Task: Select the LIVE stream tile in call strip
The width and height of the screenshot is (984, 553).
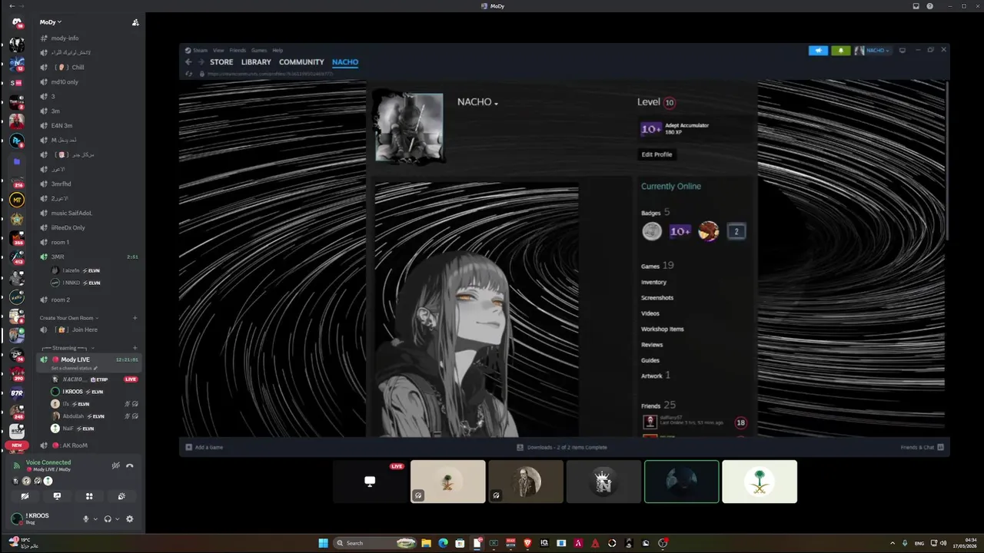Action: point(370,482)
